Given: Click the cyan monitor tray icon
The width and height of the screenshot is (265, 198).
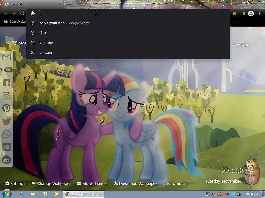Looking at the screenshot, I should pyautogui.click(x=233, y=194).
